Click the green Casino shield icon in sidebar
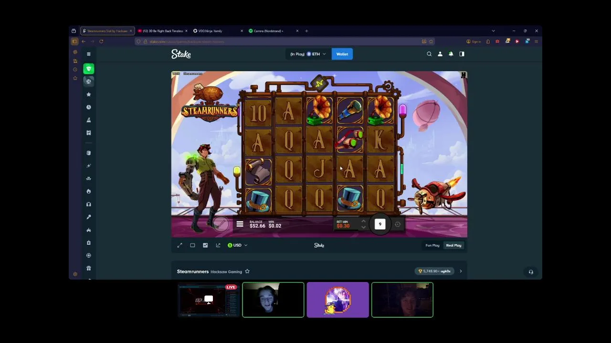 [x=88, y=69]
